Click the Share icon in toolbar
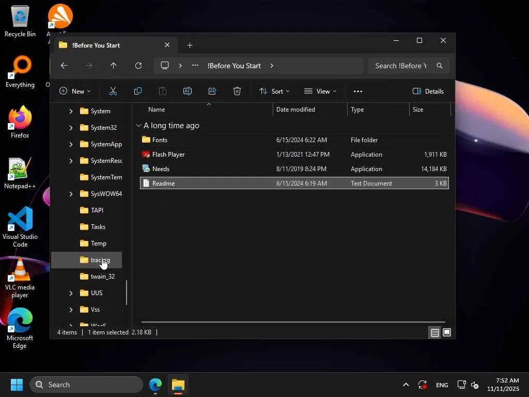 (x=212, y=91)
